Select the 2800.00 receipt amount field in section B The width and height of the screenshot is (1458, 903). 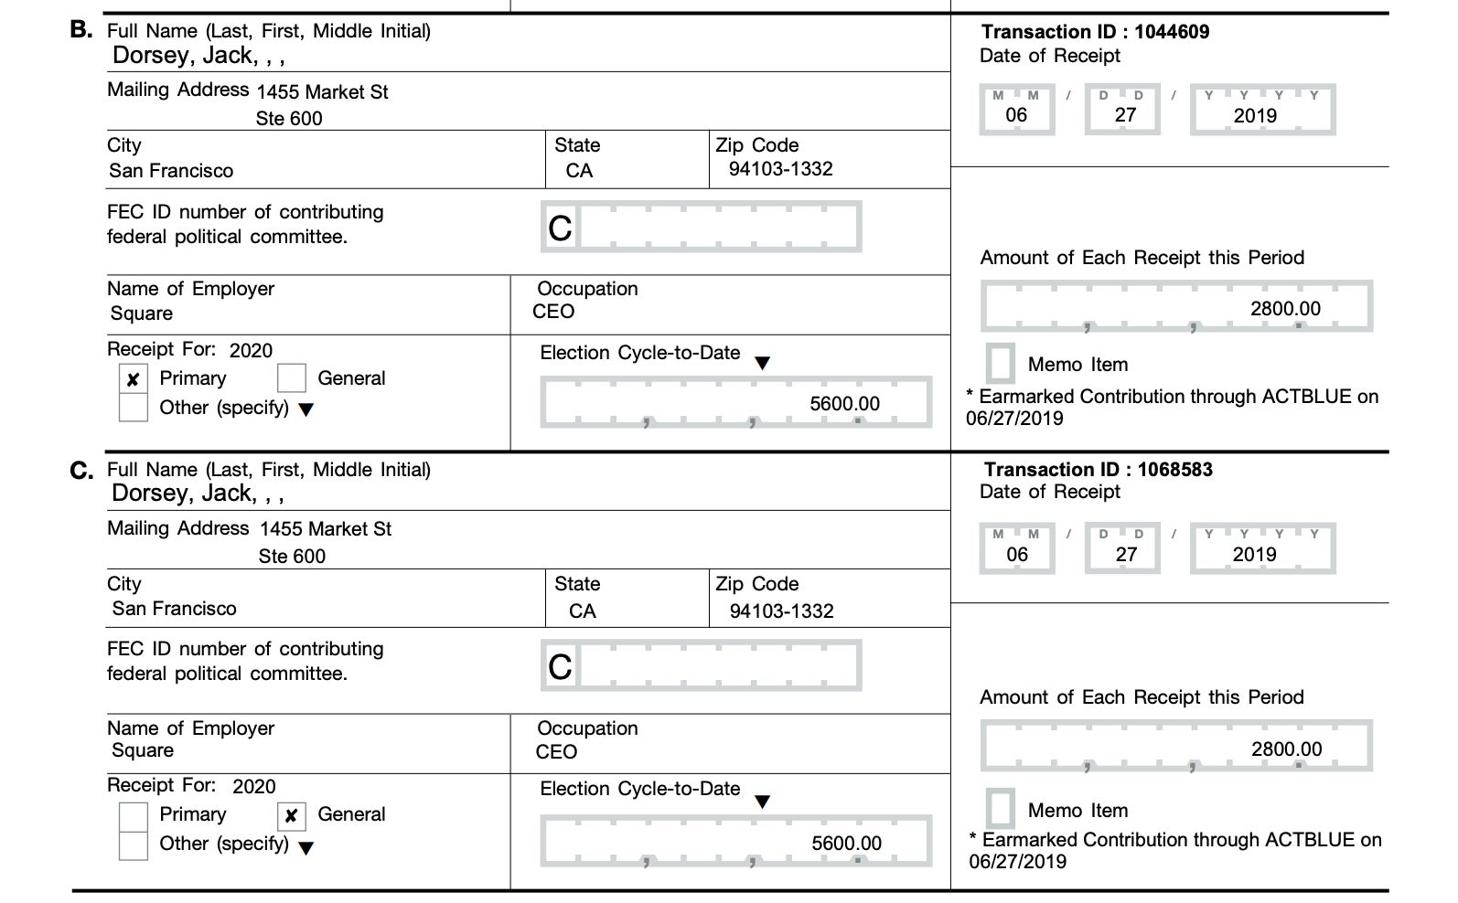click(1176, 307)
